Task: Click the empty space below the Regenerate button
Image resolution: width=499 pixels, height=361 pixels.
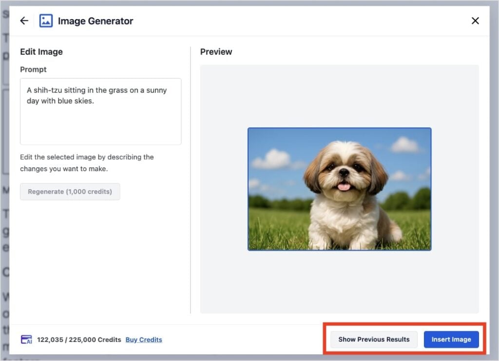Action: point(97,254)
